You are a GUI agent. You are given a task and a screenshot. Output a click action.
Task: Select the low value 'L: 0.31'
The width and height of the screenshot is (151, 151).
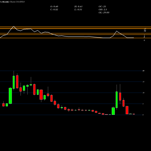78,10
